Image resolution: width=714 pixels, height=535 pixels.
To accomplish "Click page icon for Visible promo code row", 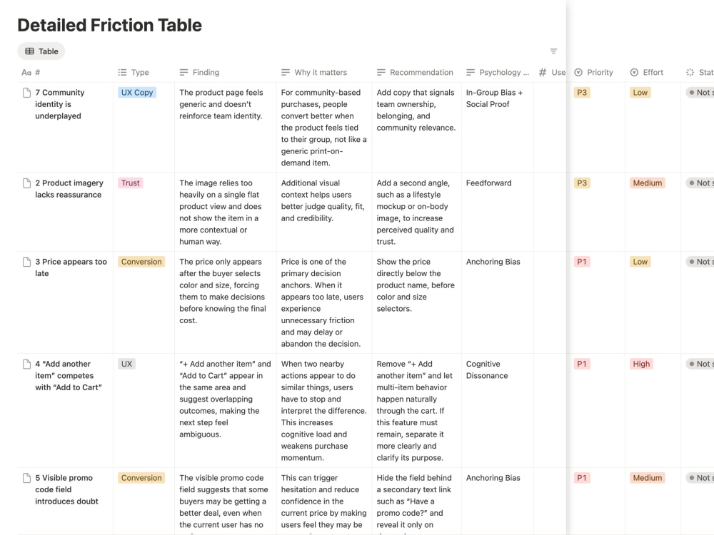I will point(27,478).
